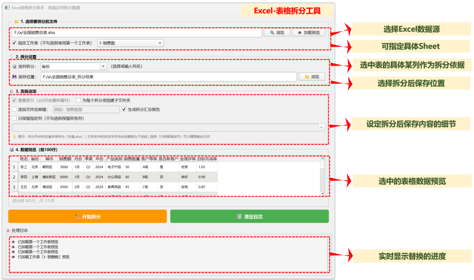Click the 销售额 column header
474x280 pixels.
[x=65, y=159]
